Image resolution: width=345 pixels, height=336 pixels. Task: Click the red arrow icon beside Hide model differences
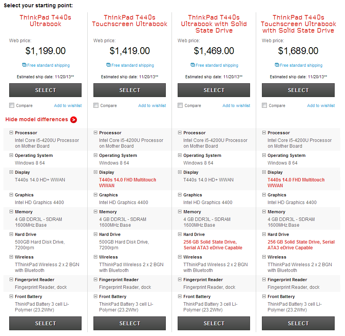click(74, 120)
